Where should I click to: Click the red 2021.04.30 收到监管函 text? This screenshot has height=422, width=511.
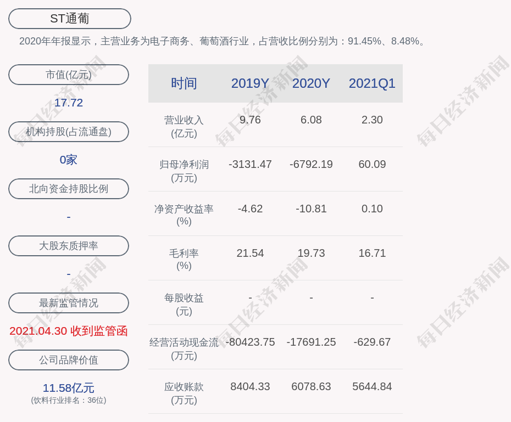click(69, 331)
